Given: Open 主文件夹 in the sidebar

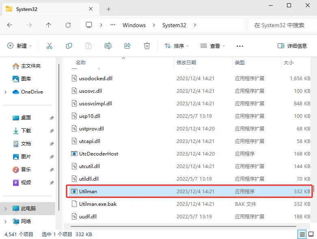Looking at the screenshot, I should tap(26, 66).
